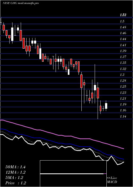Click the 1.32 price axis label
133x187 pixels.
(123, 69)
